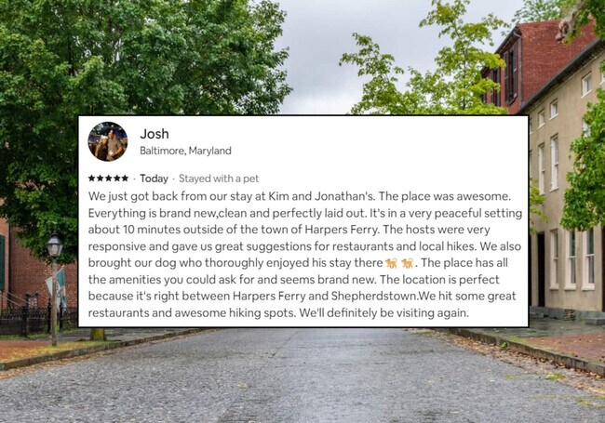Click the fifth star in the rating
Image resolution: width=605 pixels, height=423 pixels.
(125, 178)
